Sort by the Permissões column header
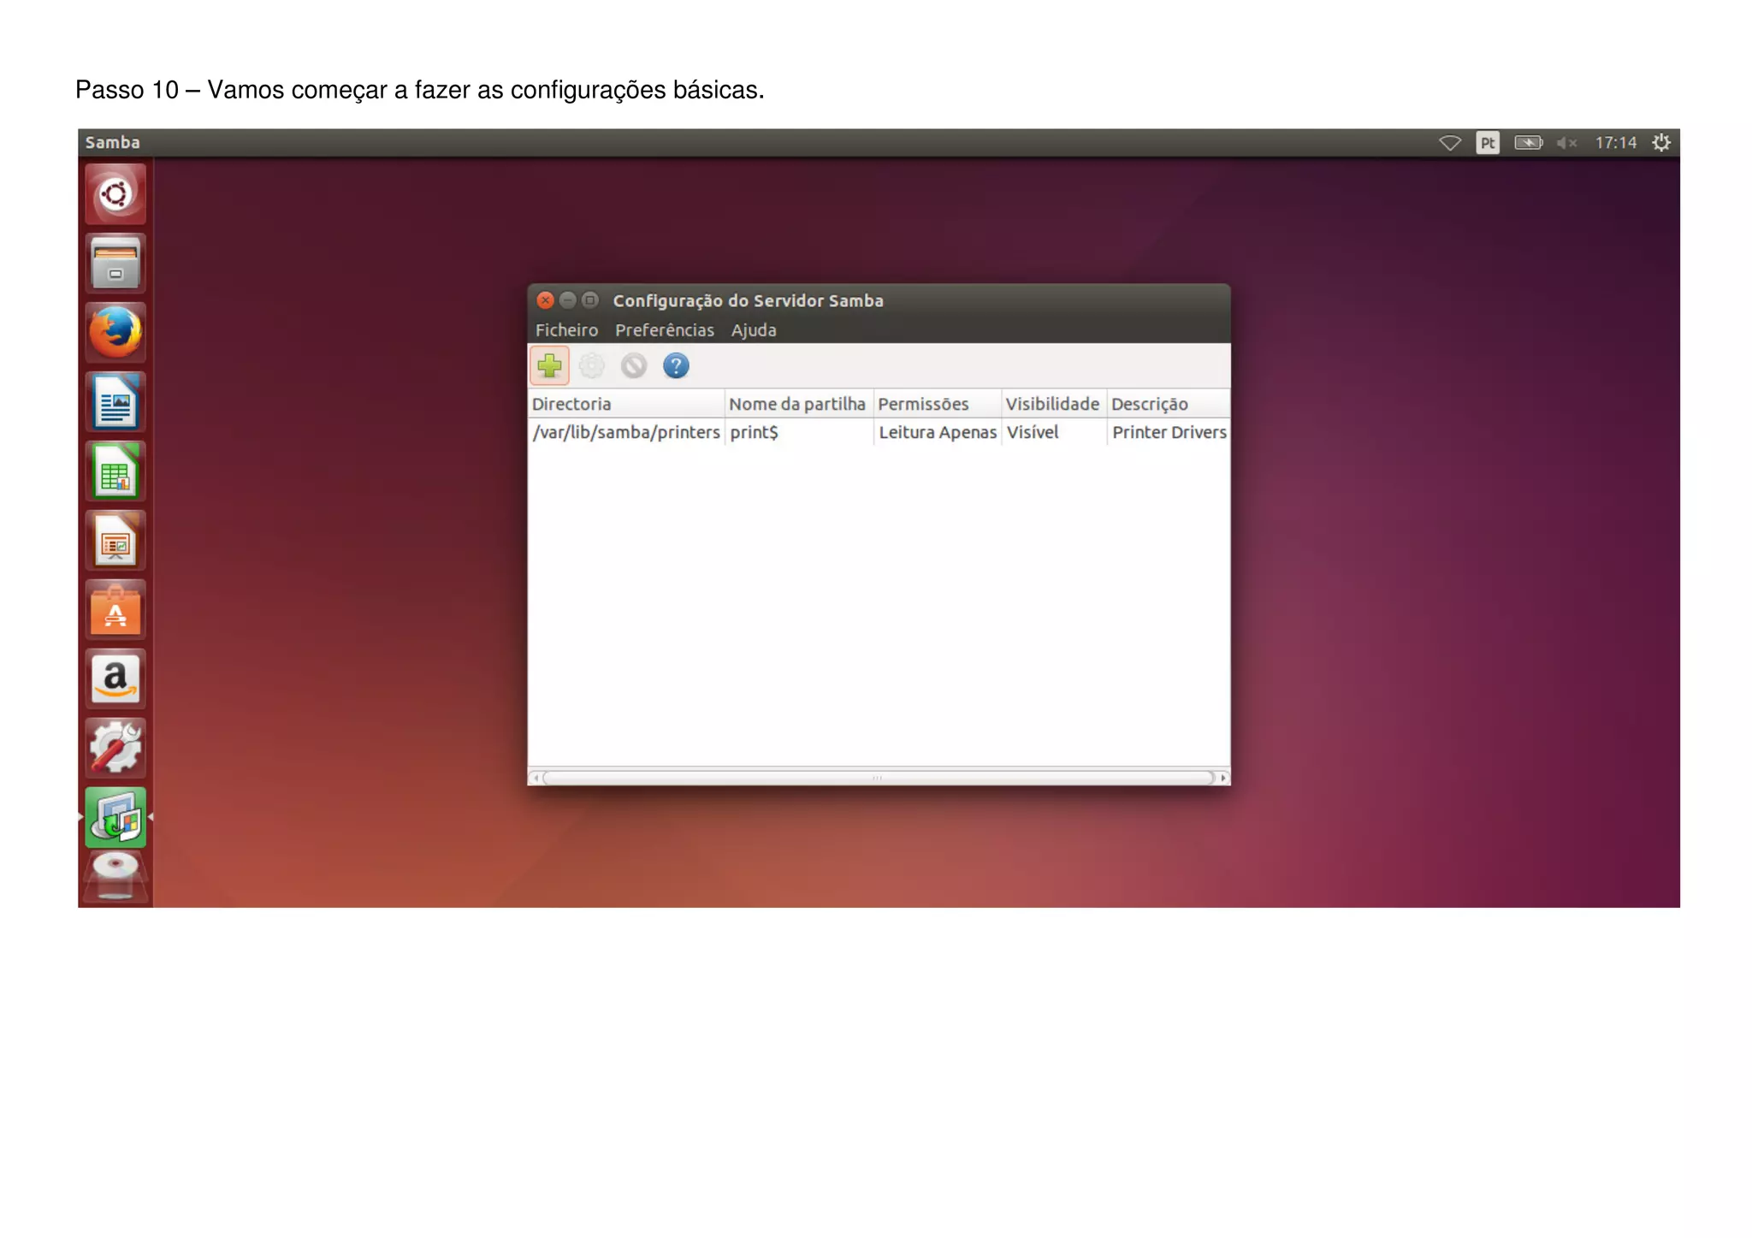The width and height of the screenshot is (1752, 1238). 938,404
